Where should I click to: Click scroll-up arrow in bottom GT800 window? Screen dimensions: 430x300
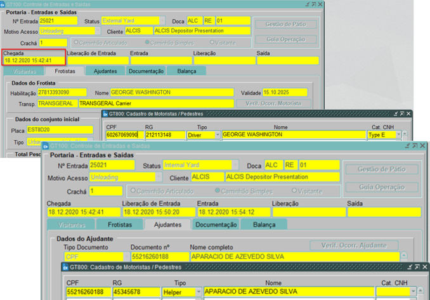pyautogui.click(x=420, y=290)
